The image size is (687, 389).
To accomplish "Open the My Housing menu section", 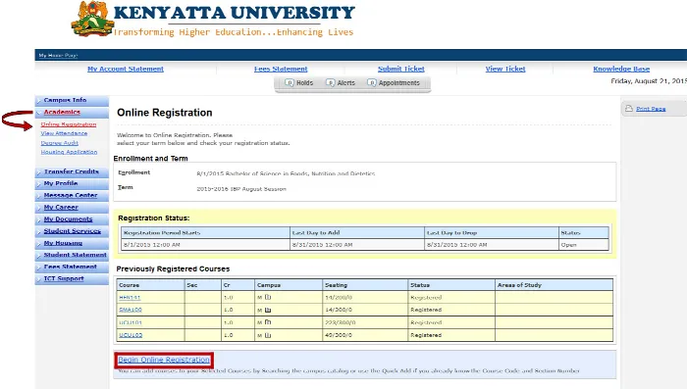I will pos(63,243).
